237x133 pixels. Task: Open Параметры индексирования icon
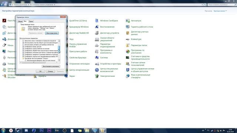(x=97, y=45)
